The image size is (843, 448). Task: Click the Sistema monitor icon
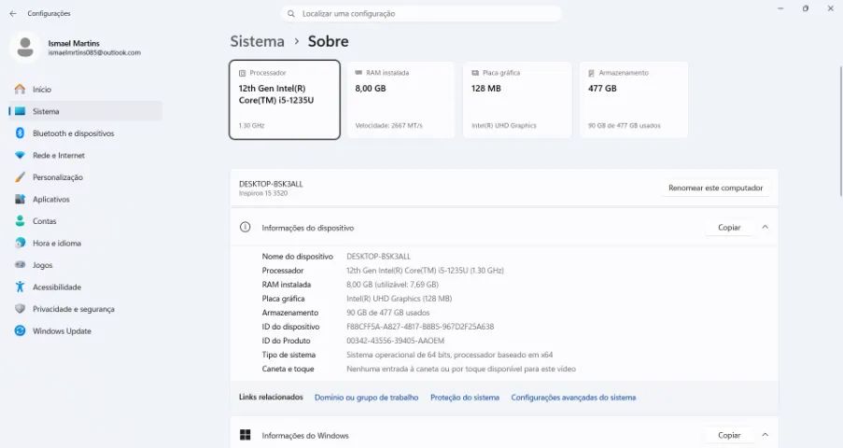coord(20,111)
